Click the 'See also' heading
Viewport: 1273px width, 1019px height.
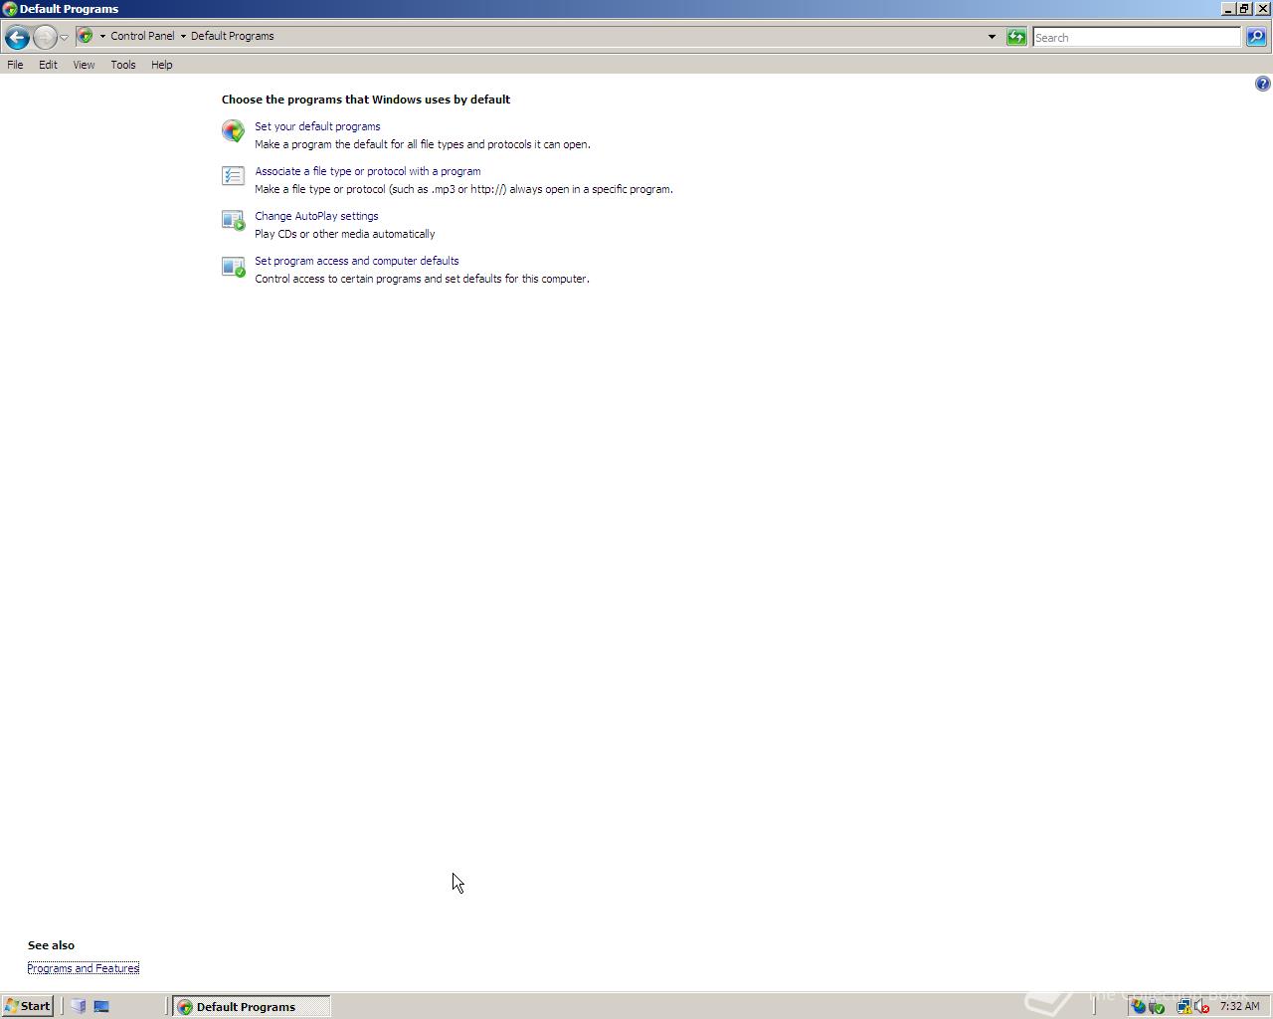click(51, 945)
